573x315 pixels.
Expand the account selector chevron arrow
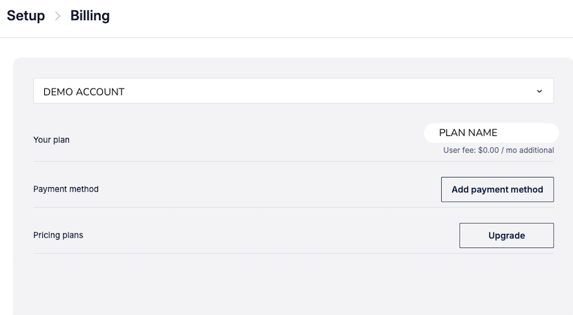coord(539,91)
